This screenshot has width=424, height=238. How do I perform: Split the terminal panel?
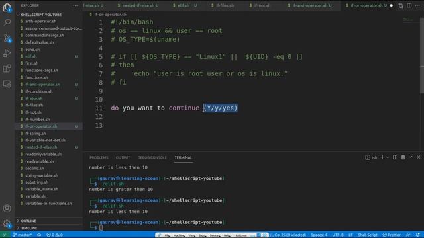395,157
